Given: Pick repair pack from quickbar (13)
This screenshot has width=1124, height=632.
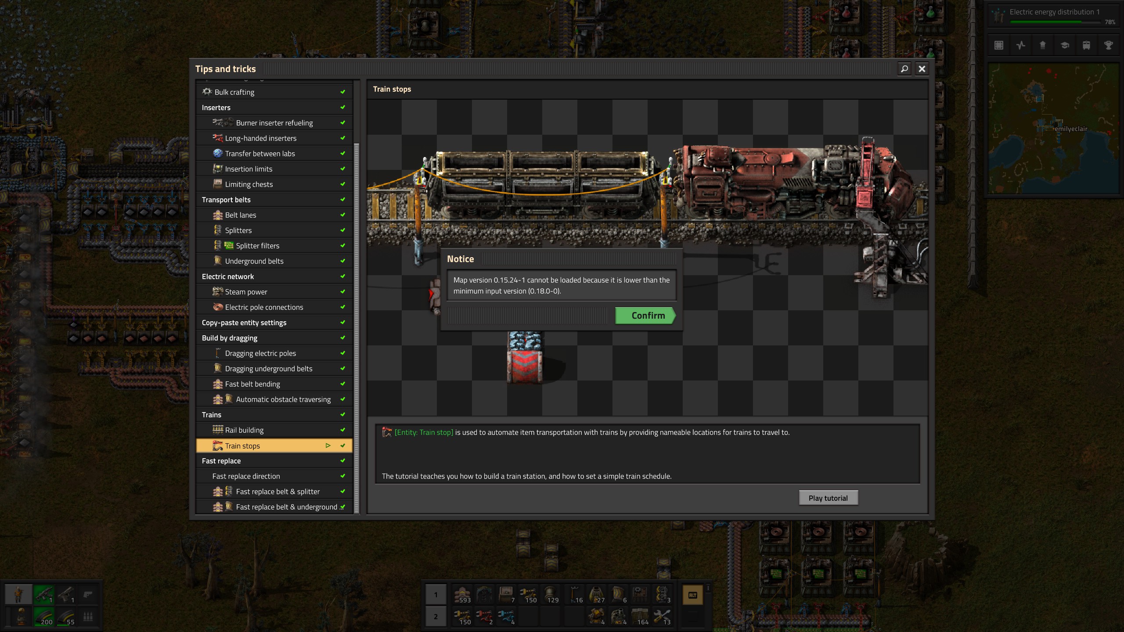Looking at the screenshot, I should click(x=663, y=617).
